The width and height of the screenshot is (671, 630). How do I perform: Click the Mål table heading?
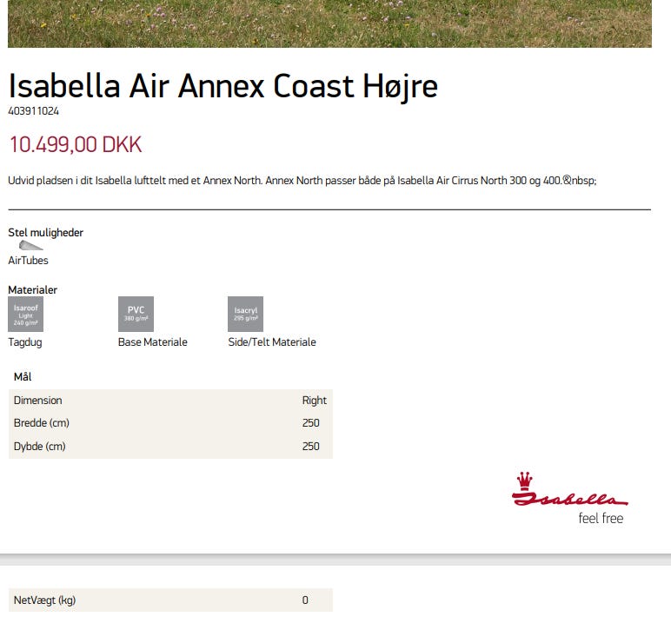(x=23, y=377)
